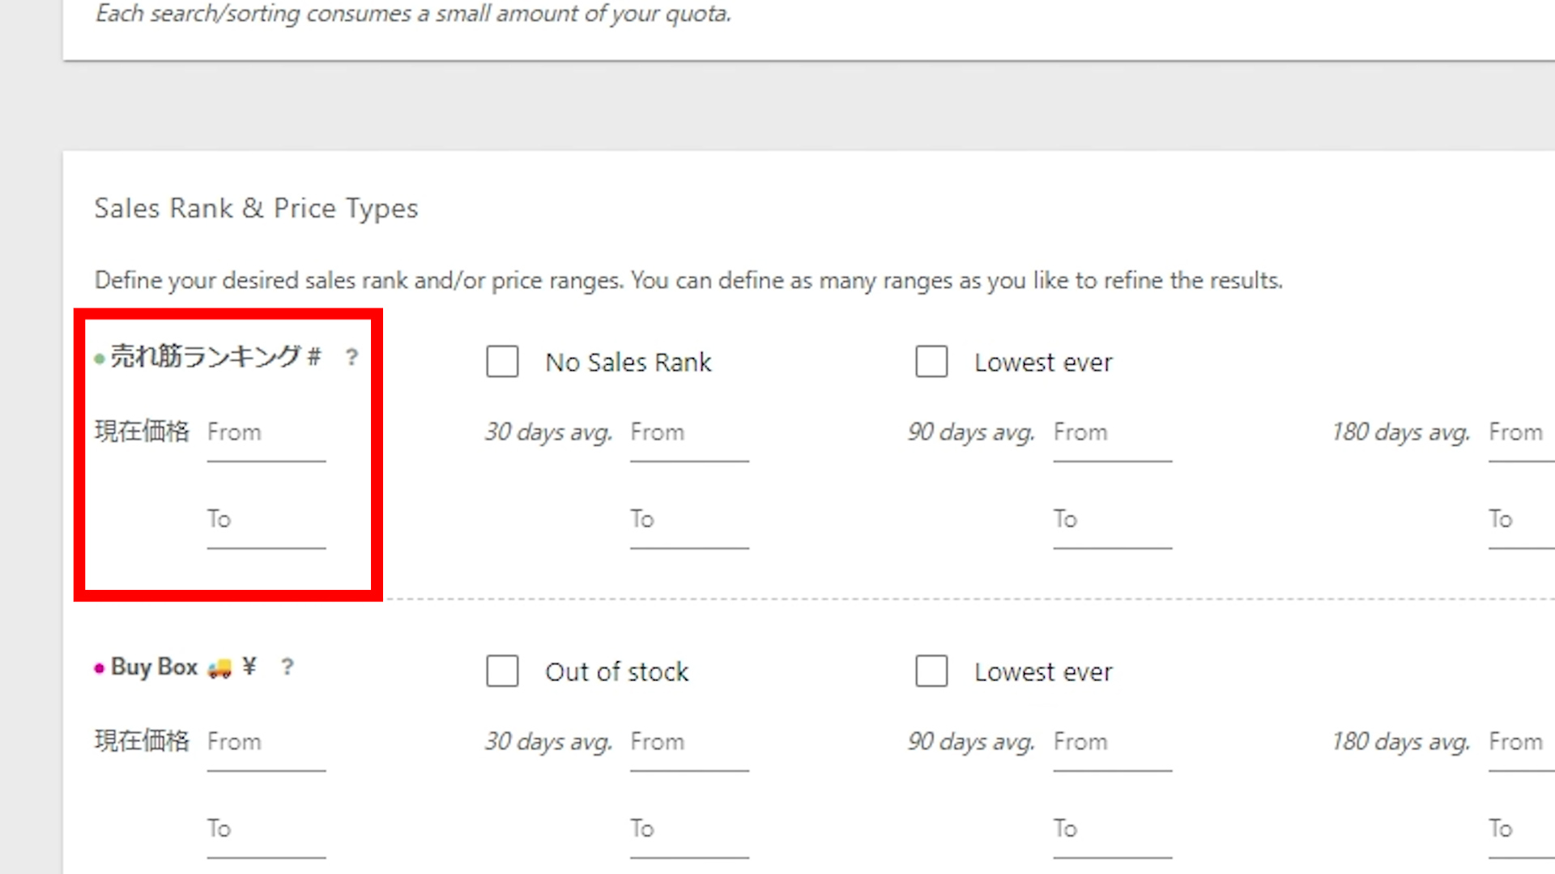1555x874 pixels.
Task: Click sales rank 30 days avg To field
Action: click(689, 520)
